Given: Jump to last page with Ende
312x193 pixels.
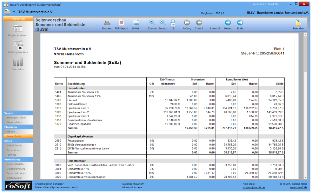Looking at the screenshot, I should (240, 23).
